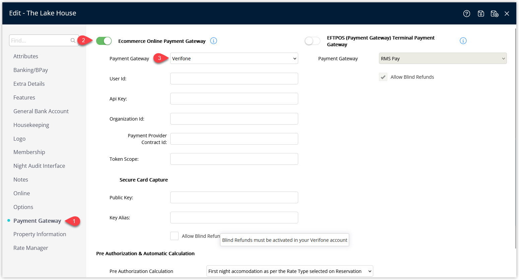Click the Payment Provider Contract Id field

[x=234, y=139]
